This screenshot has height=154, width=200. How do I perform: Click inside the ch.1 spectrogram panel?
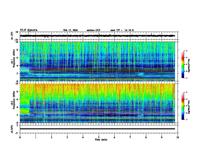[x=97, y=61]
